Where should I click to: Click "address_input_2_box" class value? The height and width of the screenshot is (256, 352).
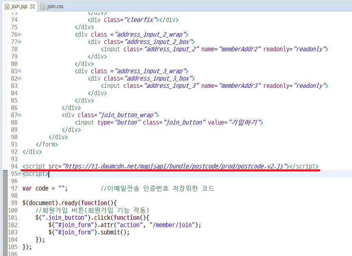(x=158, y=42)
